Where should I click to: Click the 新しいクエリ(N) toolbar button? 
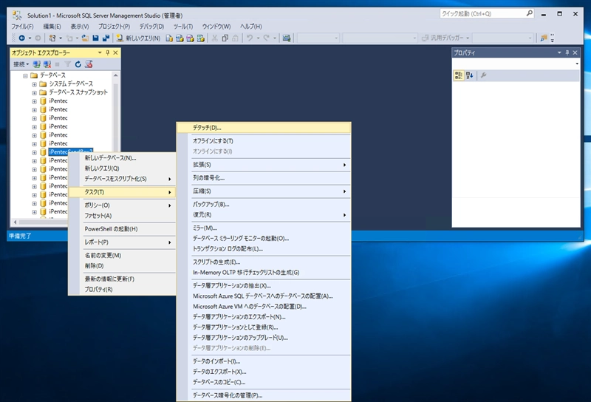(x=138, y=38)
